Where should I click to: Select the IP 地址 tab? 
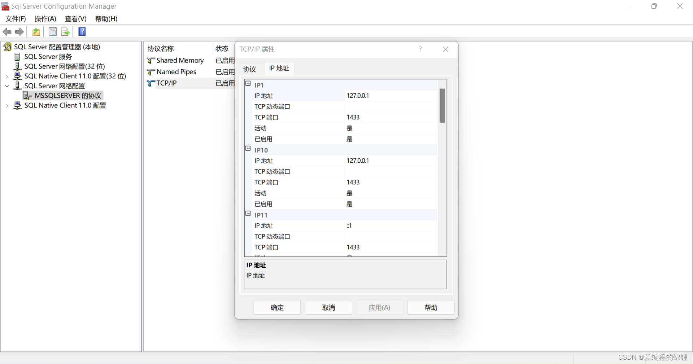coord(279,68)
